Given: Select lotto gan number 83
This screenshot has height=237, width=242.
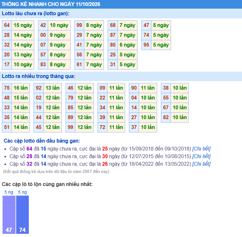Looking at the screenshot, I should pos(43,65).
